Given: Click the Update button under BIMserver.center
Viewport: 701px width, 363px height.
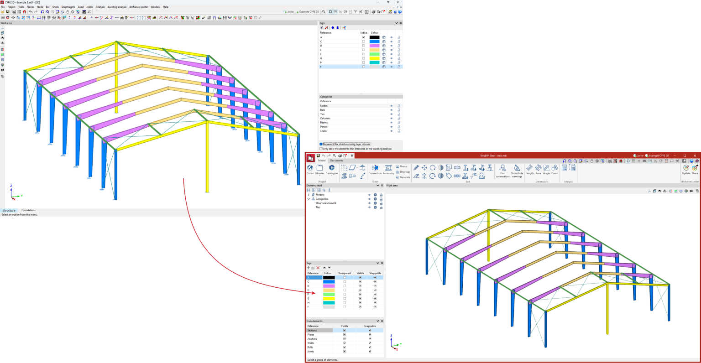Looking at the screenshot, I should (x=686, y=169).
